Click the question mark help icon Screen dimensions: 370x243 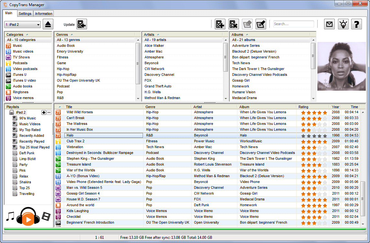tap(356, 24)
